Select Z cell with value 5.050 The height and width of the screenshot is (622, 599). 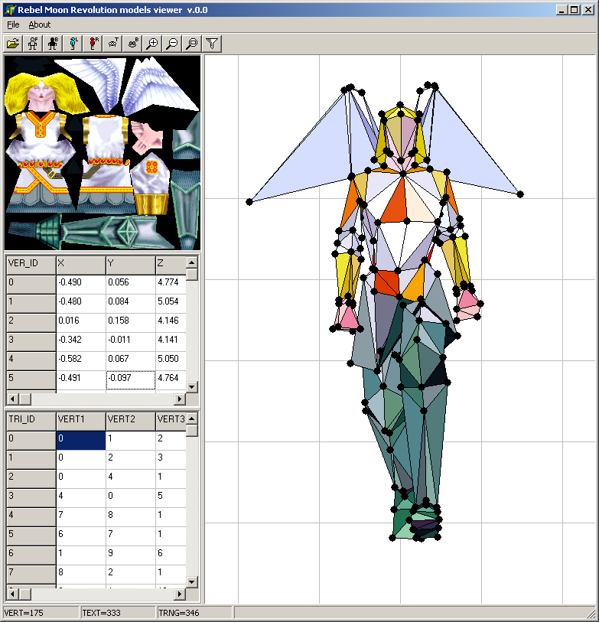click(171, 360)
